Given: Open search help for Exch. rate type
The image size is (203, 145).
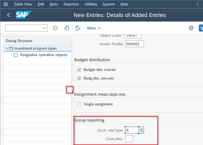Looking at the screenshot, I should pos(141,130).
